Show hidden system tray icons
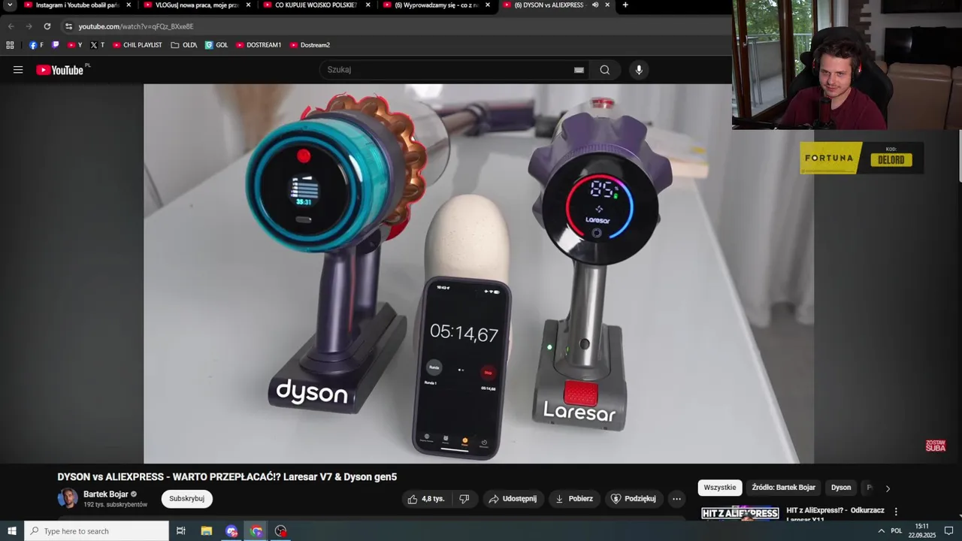This screenshot has width=962, height=541. 882,531
